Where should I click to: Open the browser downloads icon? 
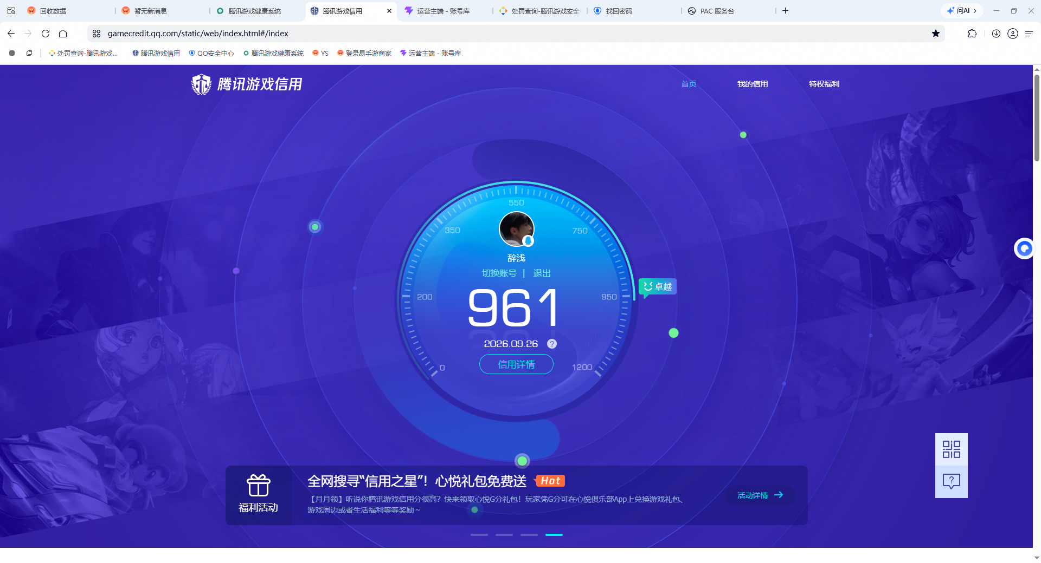996,34
